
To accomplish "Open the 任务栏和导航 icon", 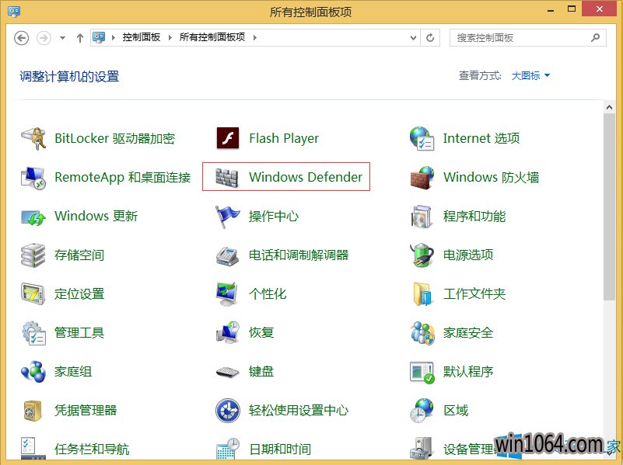I will (x=33, y=449).
